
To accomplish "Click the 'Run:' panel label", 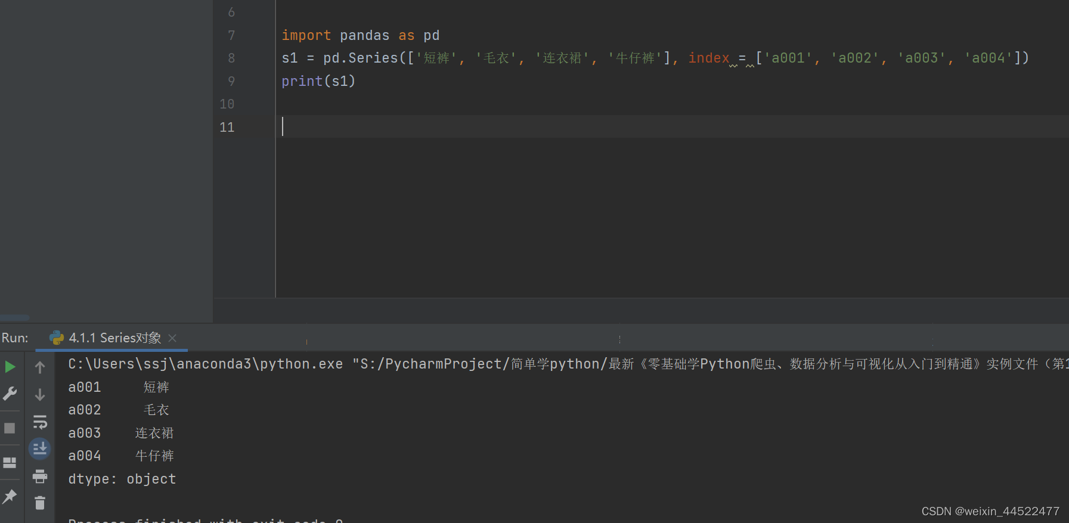I will point(15,338).
